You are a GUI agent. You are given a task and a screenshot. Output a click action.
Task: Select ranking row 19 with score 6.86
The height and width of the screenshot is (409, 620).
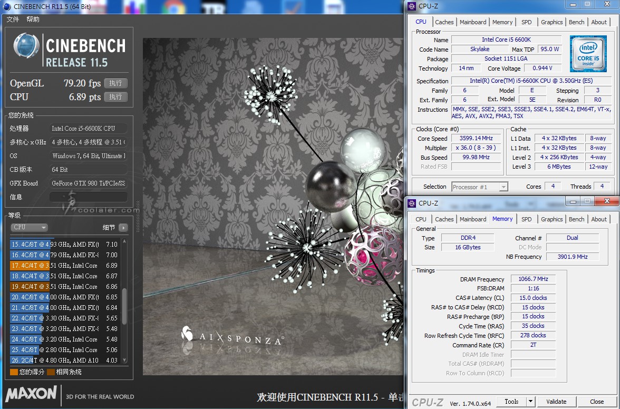[x=65, y=287]
